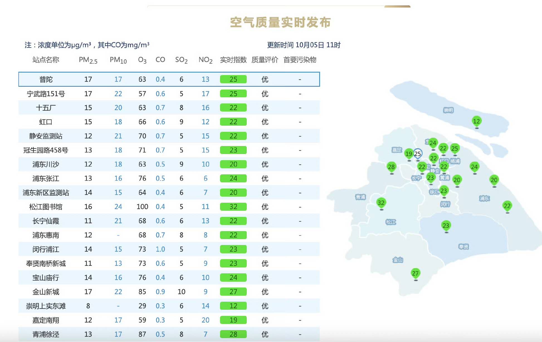Click the PM2.5 column header
The width and height of the screenshot is (542, 342).
click(88, 60)
